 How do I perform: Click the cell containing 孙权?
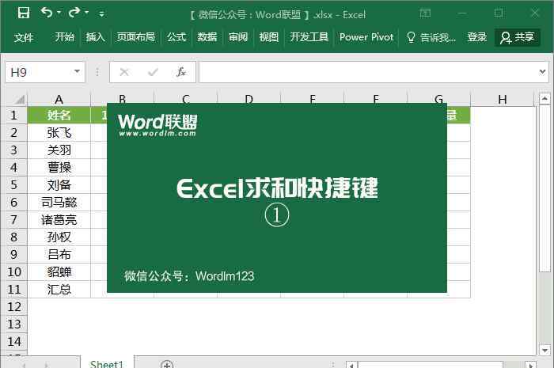click(x=59, y=237)
